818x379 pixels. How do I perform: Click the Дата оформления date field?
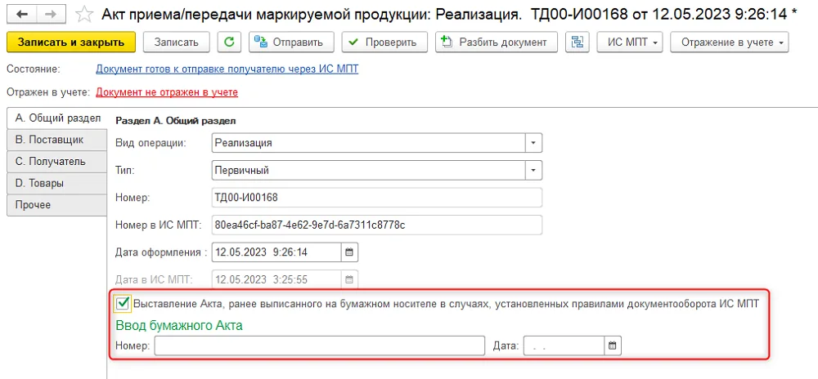point(277,252)
